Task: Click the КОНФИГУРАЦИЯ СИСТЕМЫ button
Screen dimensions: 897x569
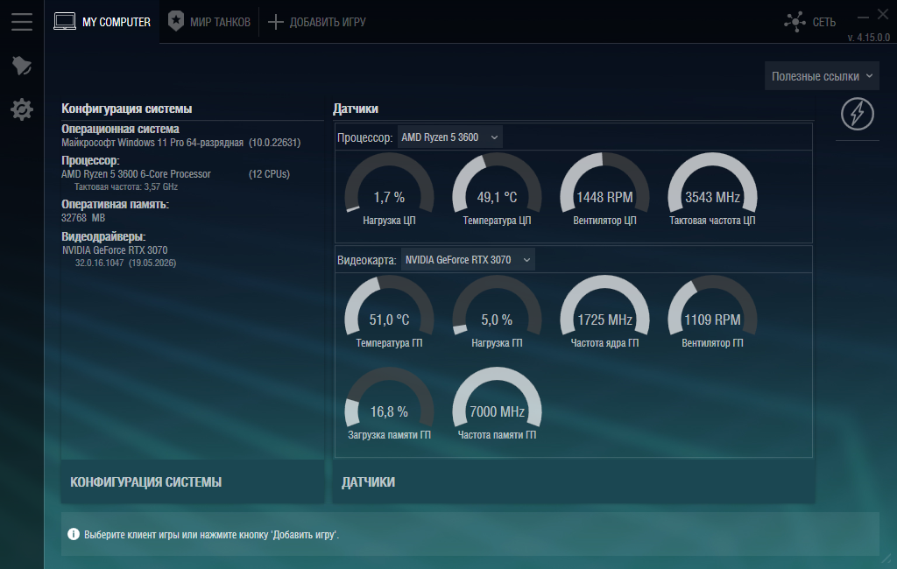Action: click(x=192, y=482)
